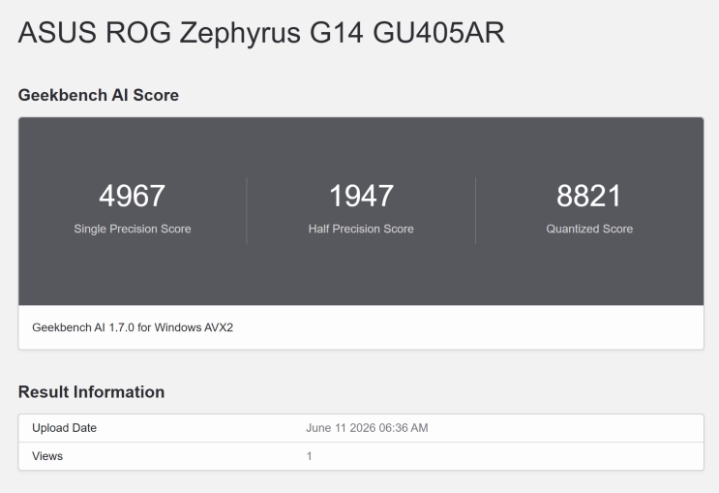719x493 pixels.
Task: Click Geekbench AI 1.7.0 for Windows AVX2 text
Action: coord(133,327)
